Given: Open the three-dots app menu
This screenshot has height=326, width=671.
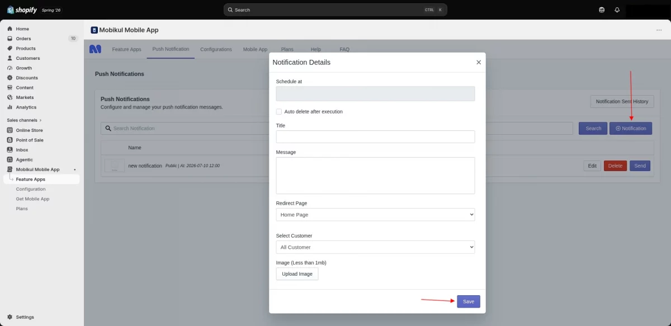Looking at the screenshot, I should 659,30.
